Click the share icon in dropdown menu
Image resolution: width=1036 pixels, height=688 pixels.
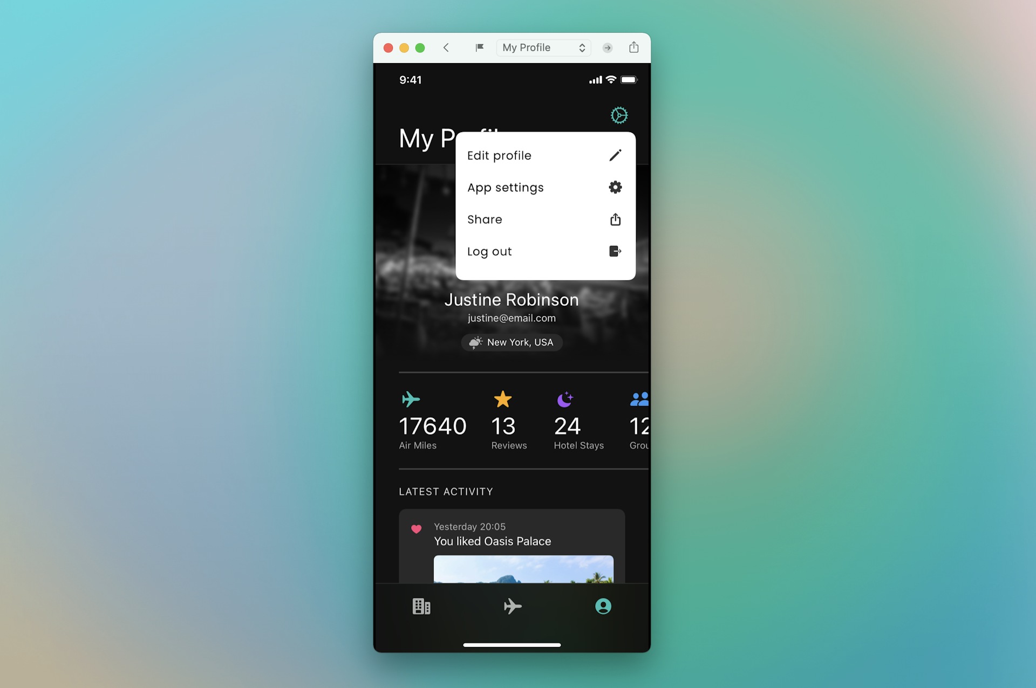coord(615,219)
